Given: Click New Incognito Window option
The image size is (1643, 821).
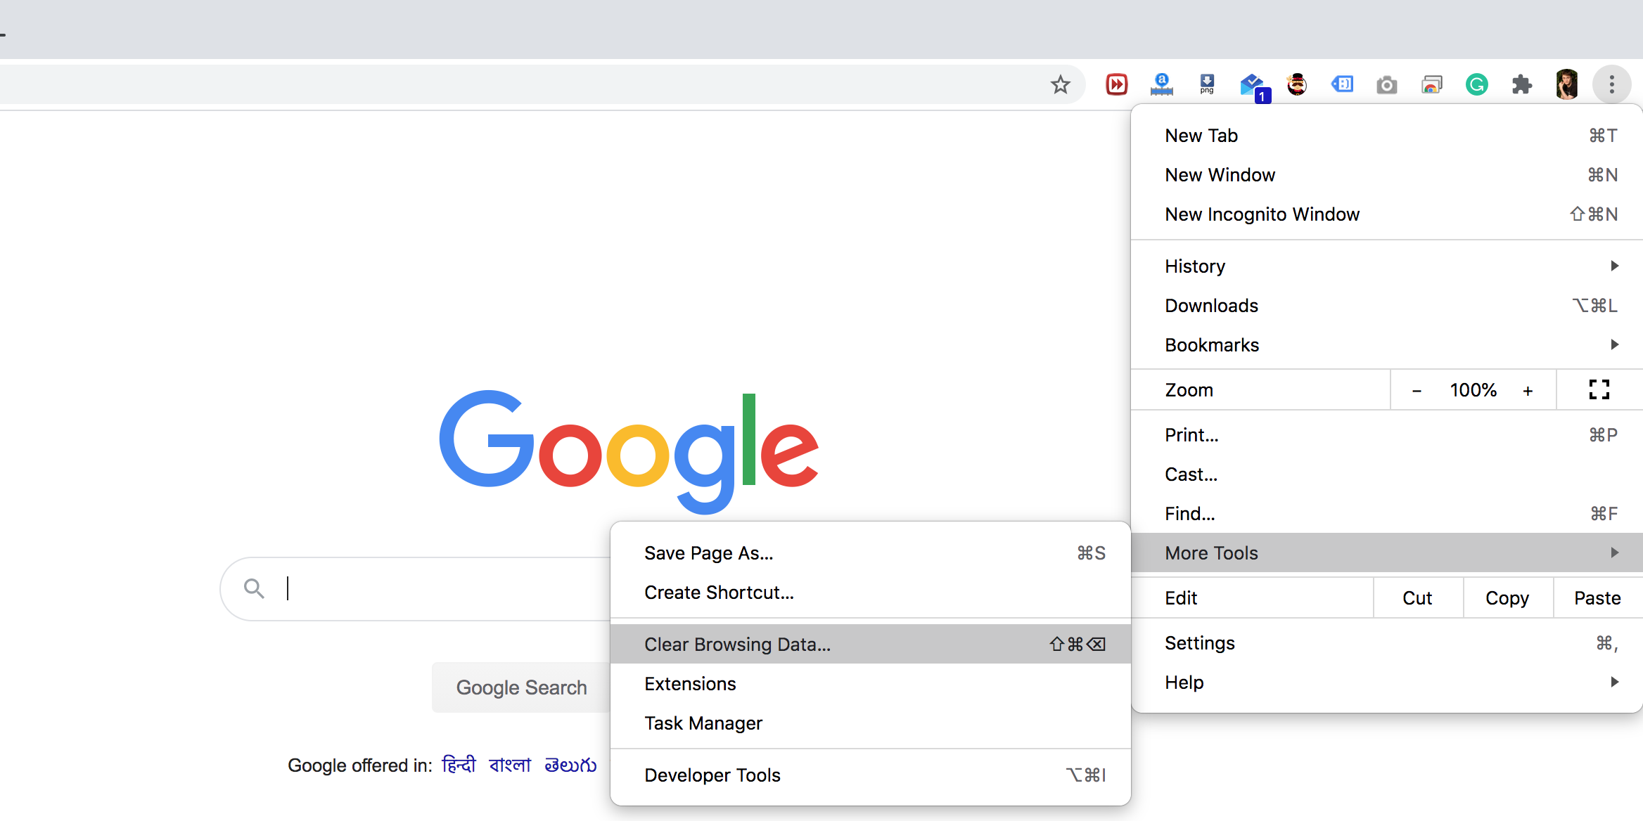Looking at the screenshot, I should (x=1262, y=214).
